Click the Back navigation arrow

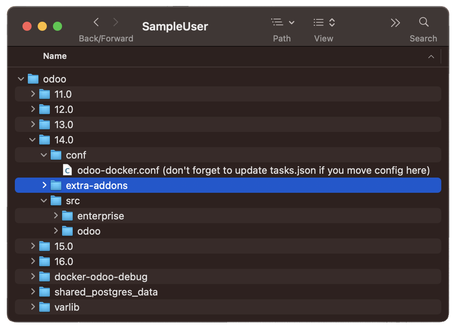point(96,22)
